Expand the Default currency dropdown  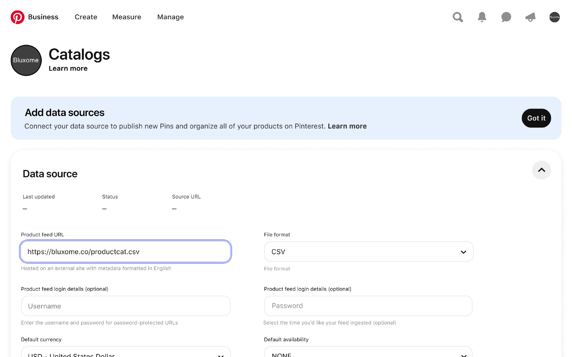[x=125, y=353]
